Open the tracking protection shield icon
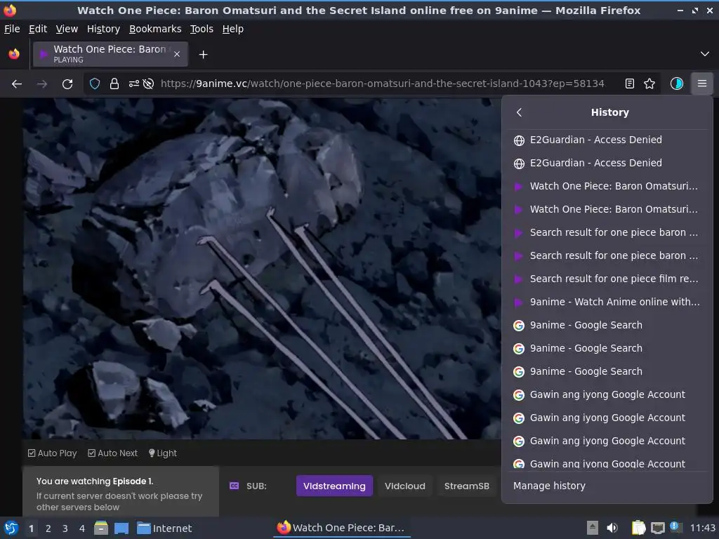The image size is (719, 539). pos(95,84)
